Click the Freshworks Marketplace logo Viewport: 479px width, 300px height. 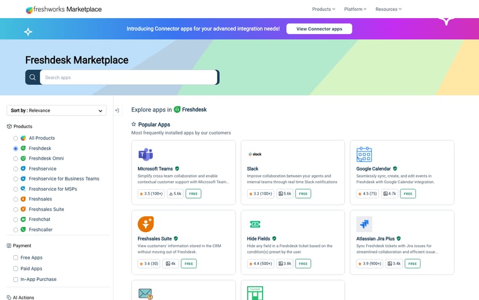pyautogui.click(x=63, y=10)
